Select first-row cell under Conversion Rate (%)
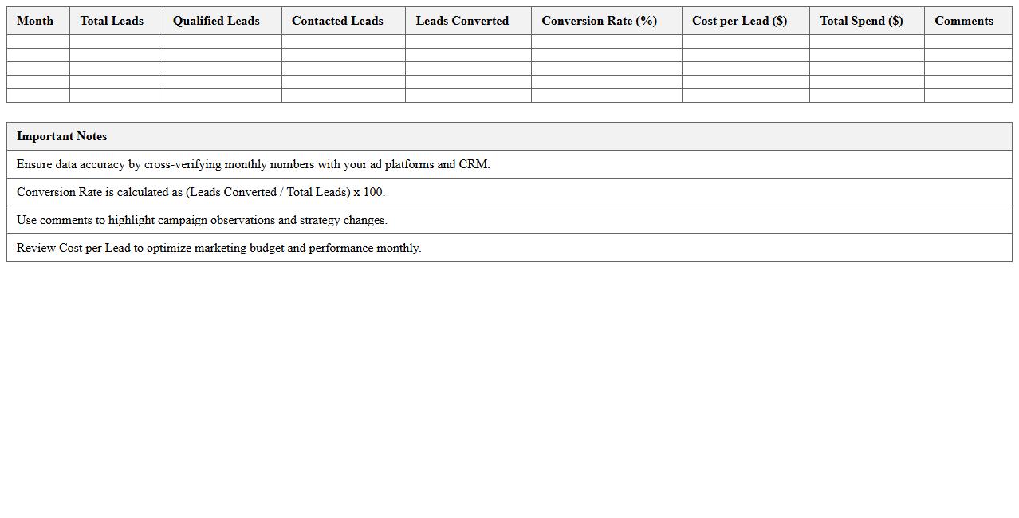This screenshot has height=518, width=1019. point(606,41)
